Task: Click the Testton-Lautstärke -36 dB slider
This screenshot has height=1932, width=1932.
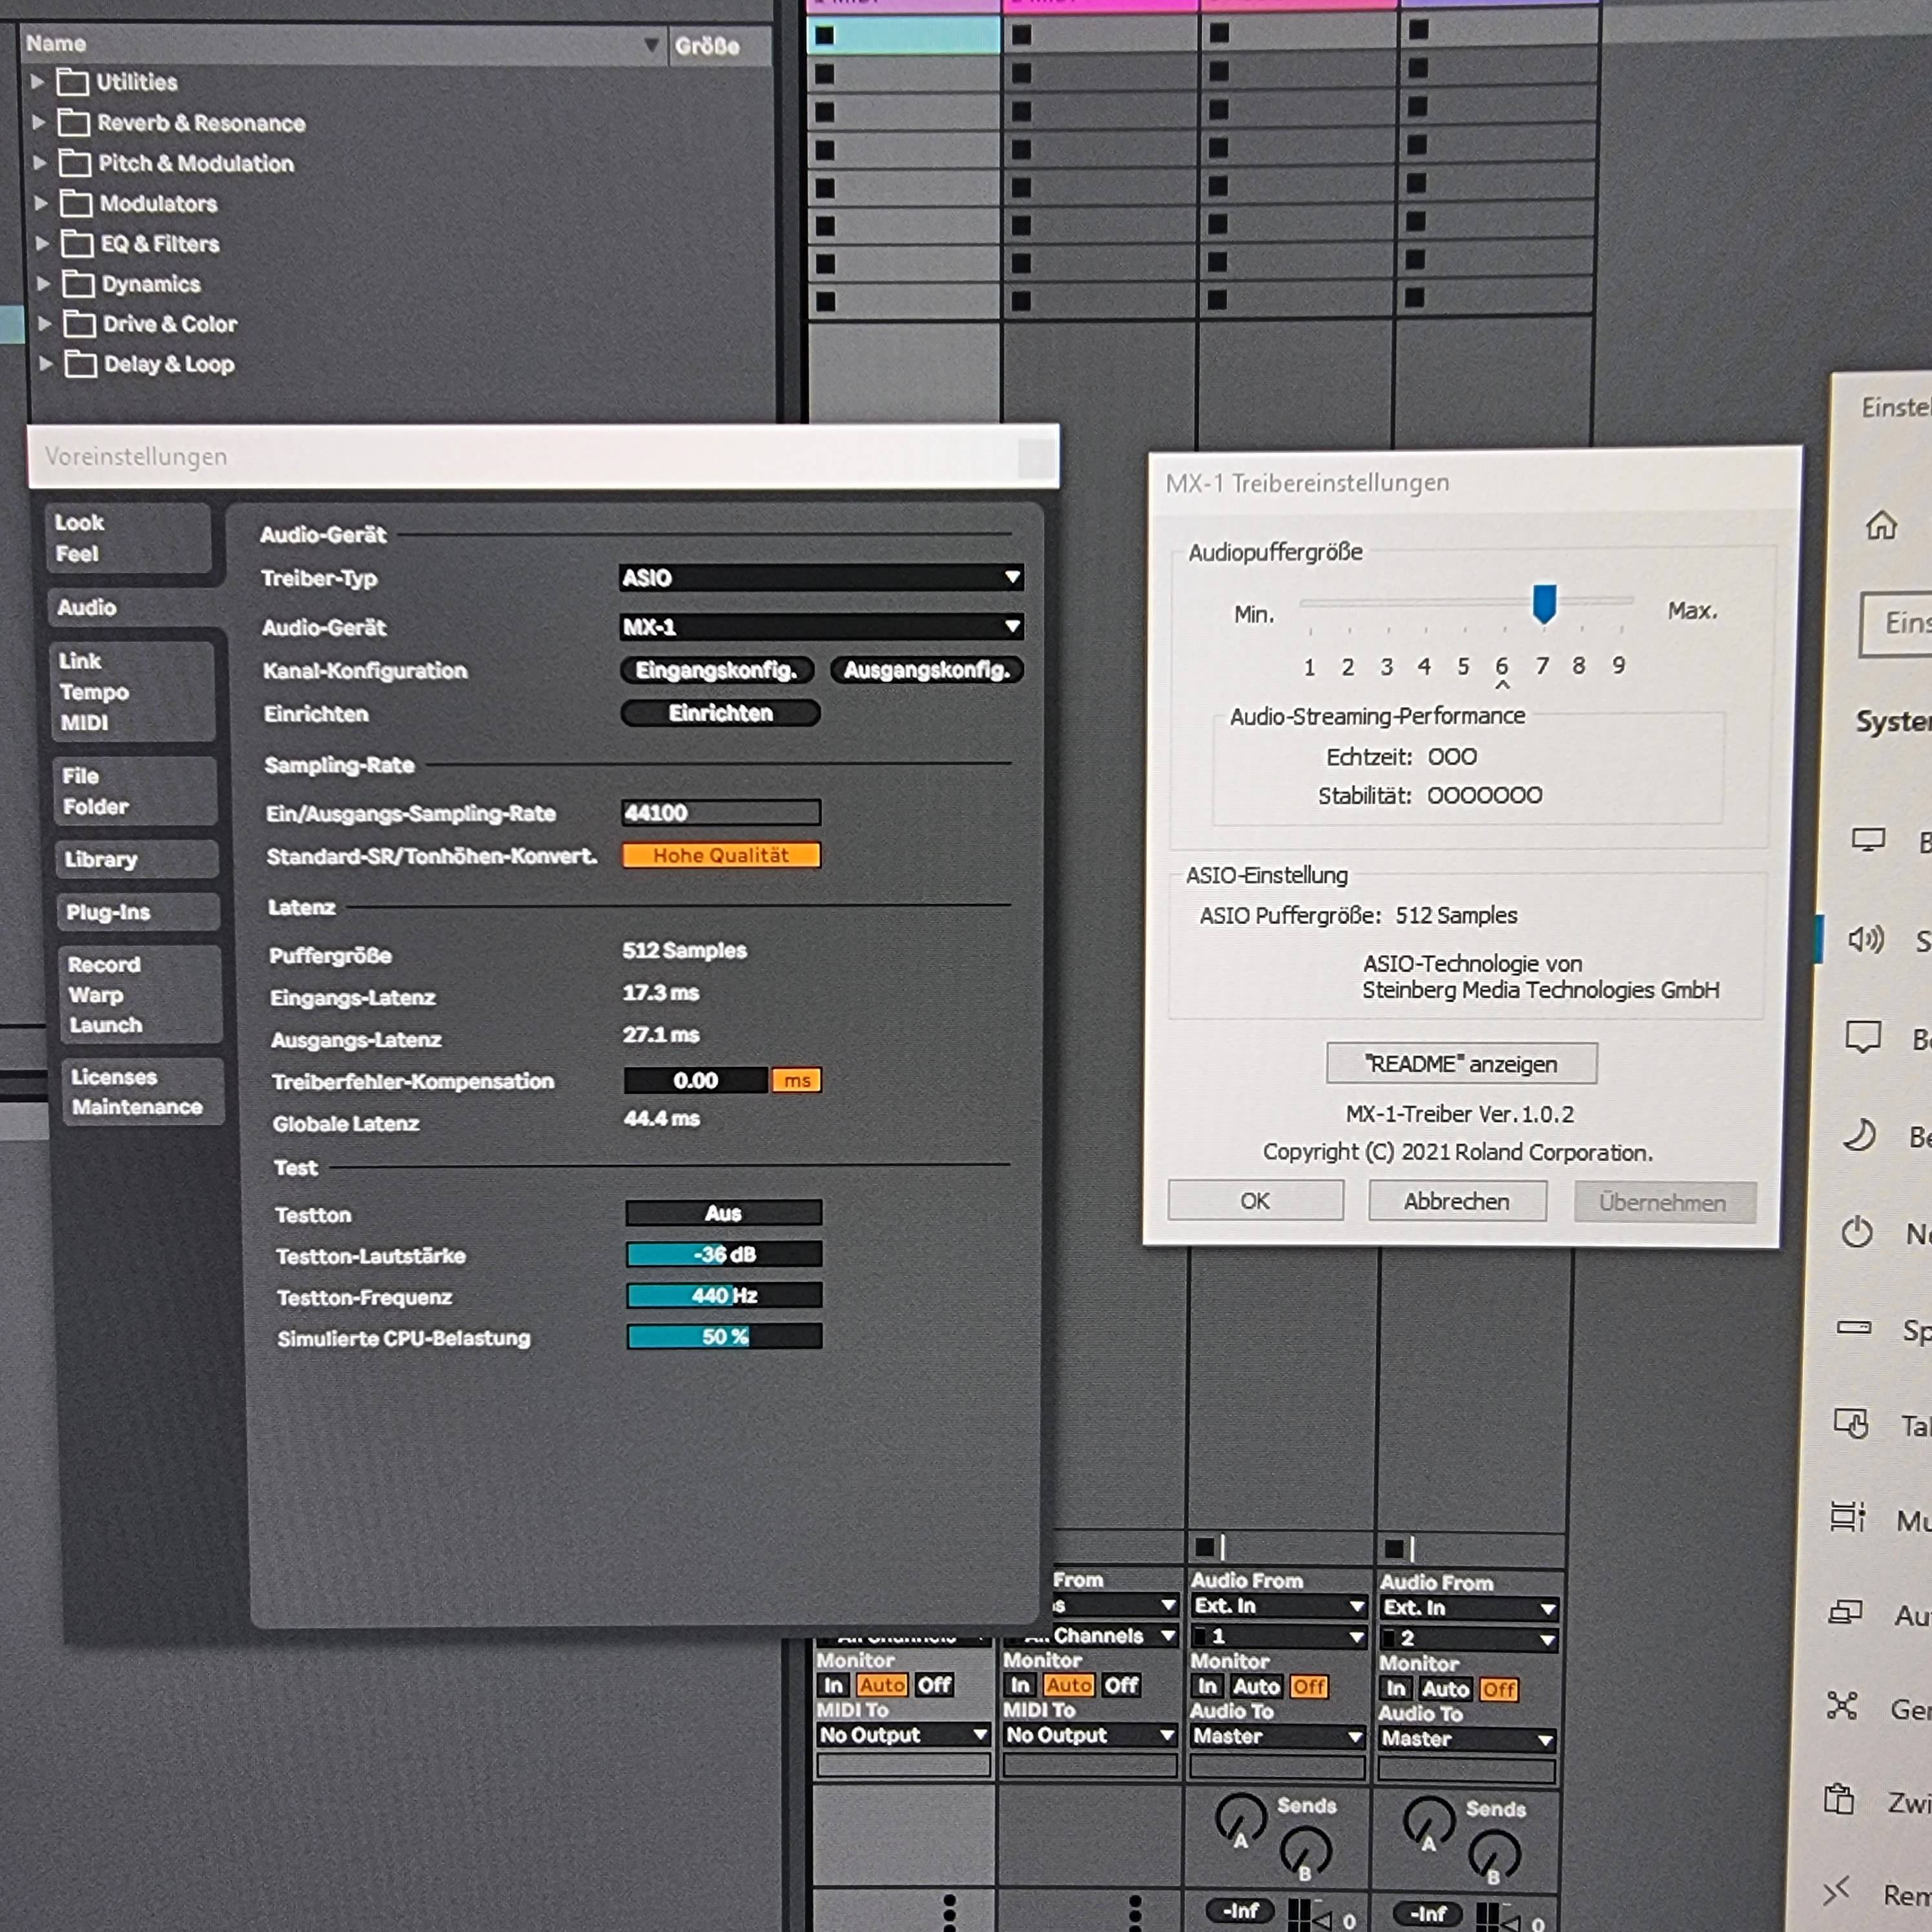Action: point(724,1254)
